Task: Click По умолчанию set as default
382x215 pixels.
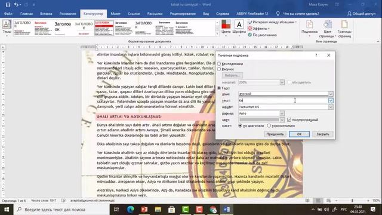Action: pyautogui.click(x=262, y=35)
